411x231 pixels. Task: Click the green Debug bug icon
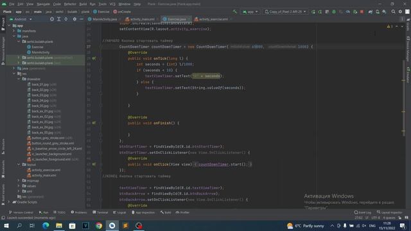coord(334,12)
